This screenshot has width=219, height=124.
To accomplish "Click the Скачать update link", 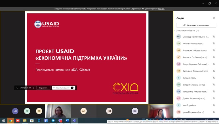I will [161, 9].
